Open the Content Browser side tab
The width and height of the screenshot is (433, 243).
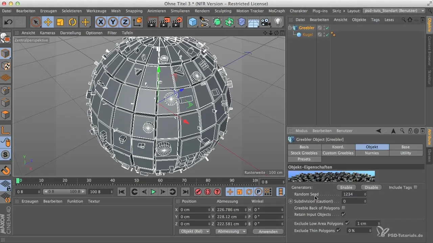tap(430, 50)
